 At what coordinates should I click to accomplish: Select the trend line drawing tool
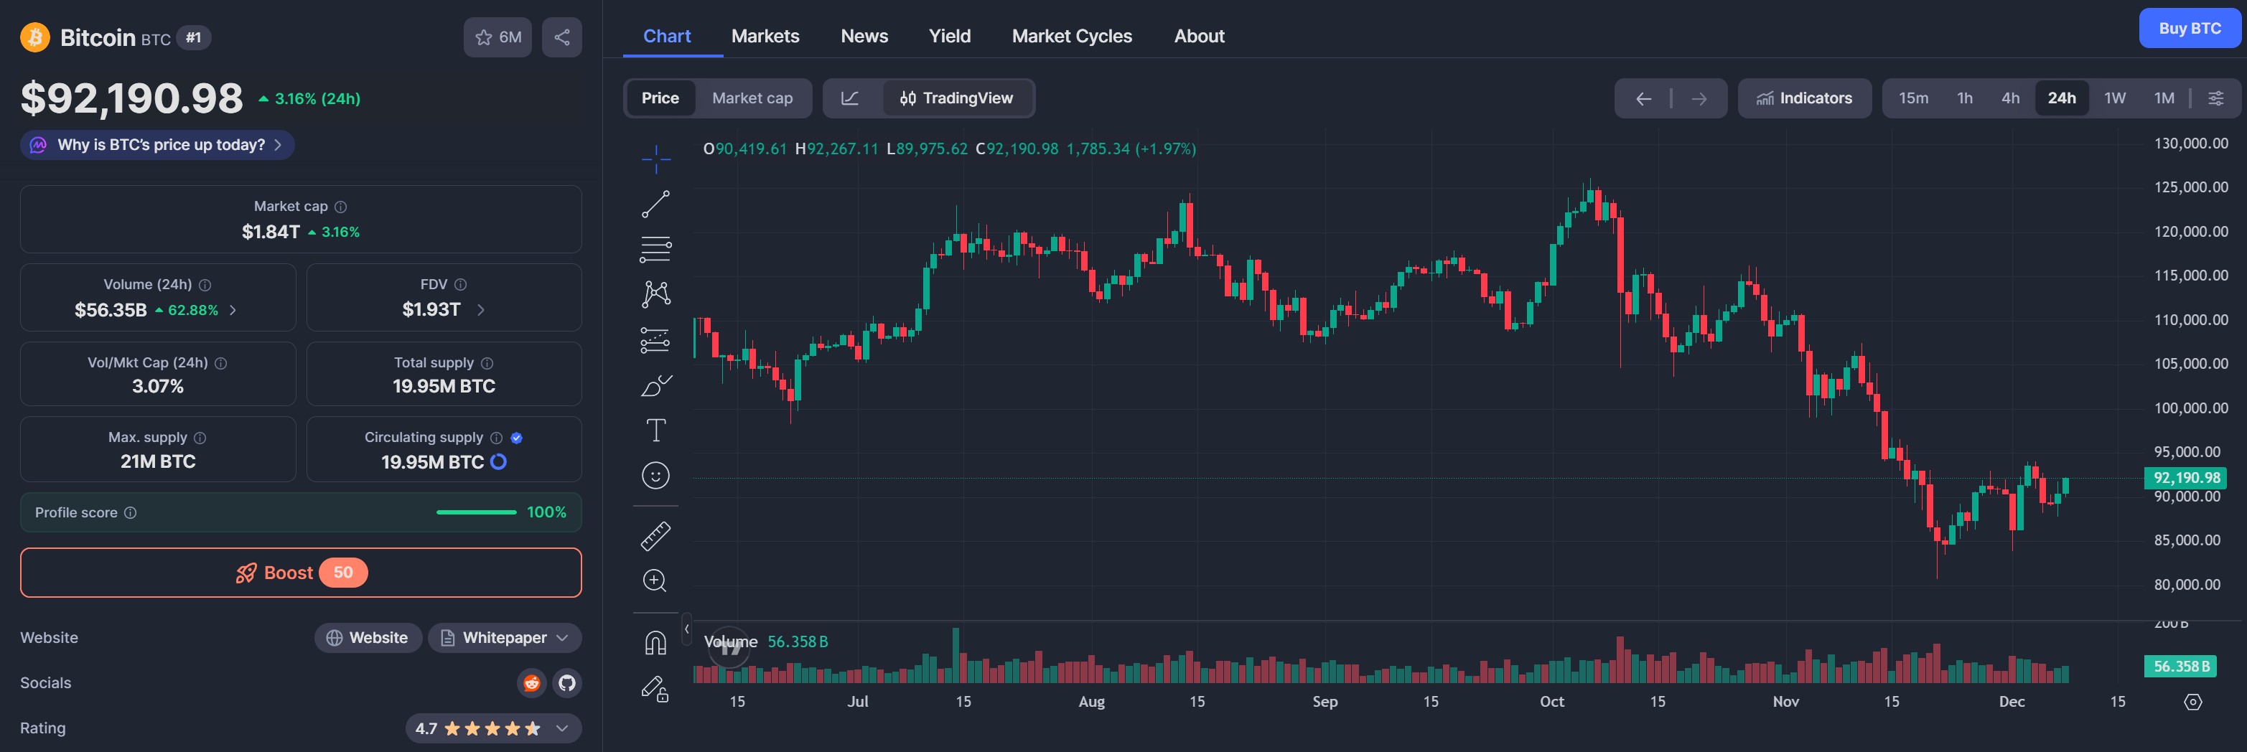tap(655, 205)
